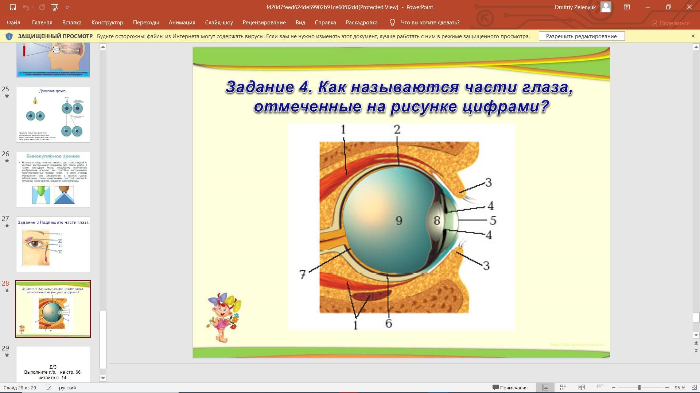The height and width of the screenshot is (393, 700).
Task: Dismiss the protected view warning bar
Action: click(693, 36)
